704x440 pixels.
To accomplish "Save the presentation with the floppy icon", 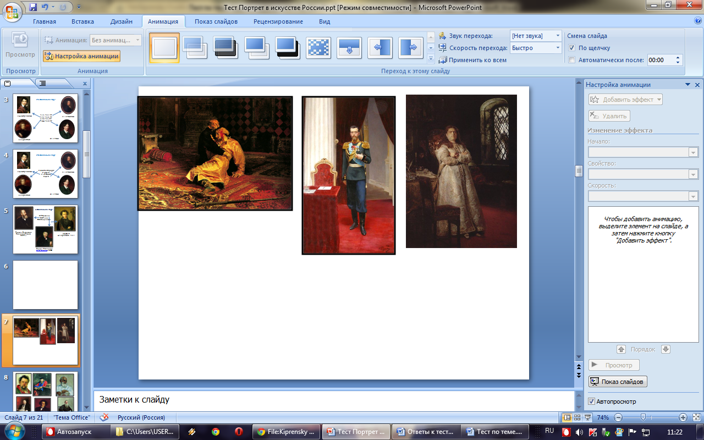I will click(33, 7).
